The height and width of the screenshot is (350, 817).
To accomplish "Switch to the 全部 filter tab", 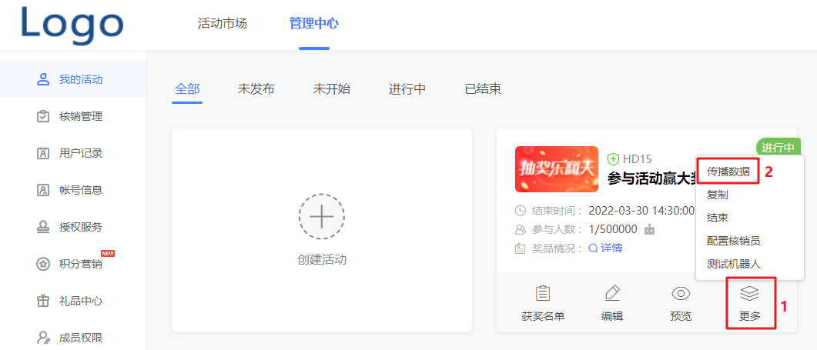I will (x=187, y=89).
